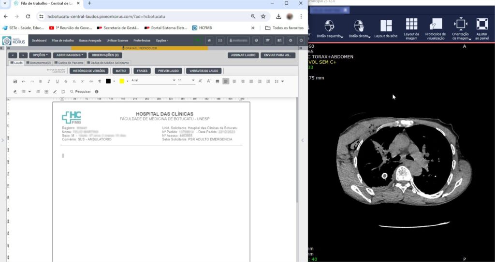The width and height of the screenshot is (495, 262).
Task: Click the save icon in editor toolbar
Action: point(15,81)
